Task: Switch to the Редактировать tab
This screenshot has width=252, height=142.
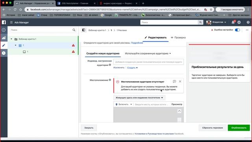Action: tap(156, 37)
